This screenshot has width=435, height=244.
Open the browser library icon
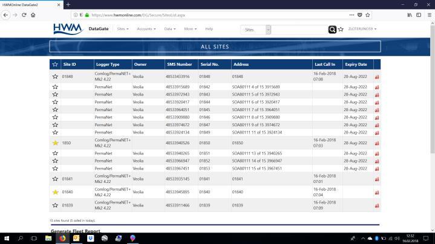pos(410,15)
